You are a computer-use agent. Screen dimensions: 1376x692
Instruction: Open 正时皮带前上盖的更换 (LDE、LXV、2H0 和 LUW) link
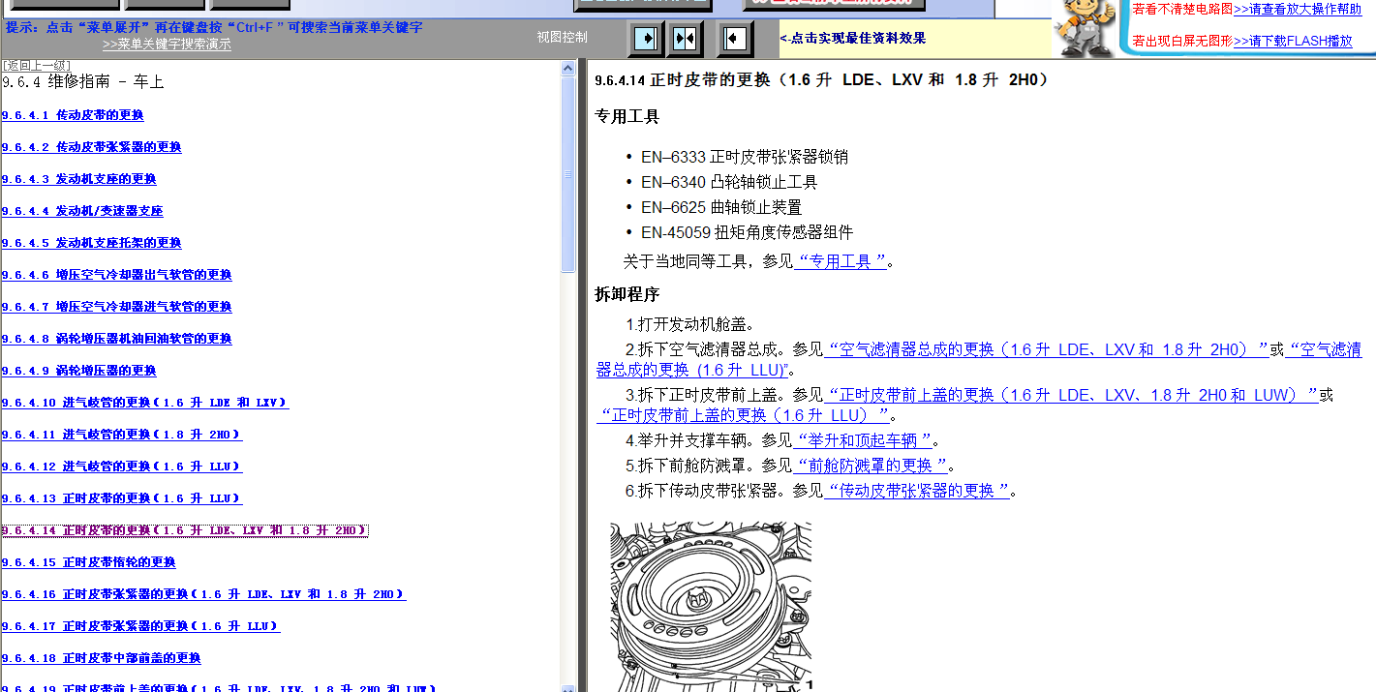coord(1071,395)
